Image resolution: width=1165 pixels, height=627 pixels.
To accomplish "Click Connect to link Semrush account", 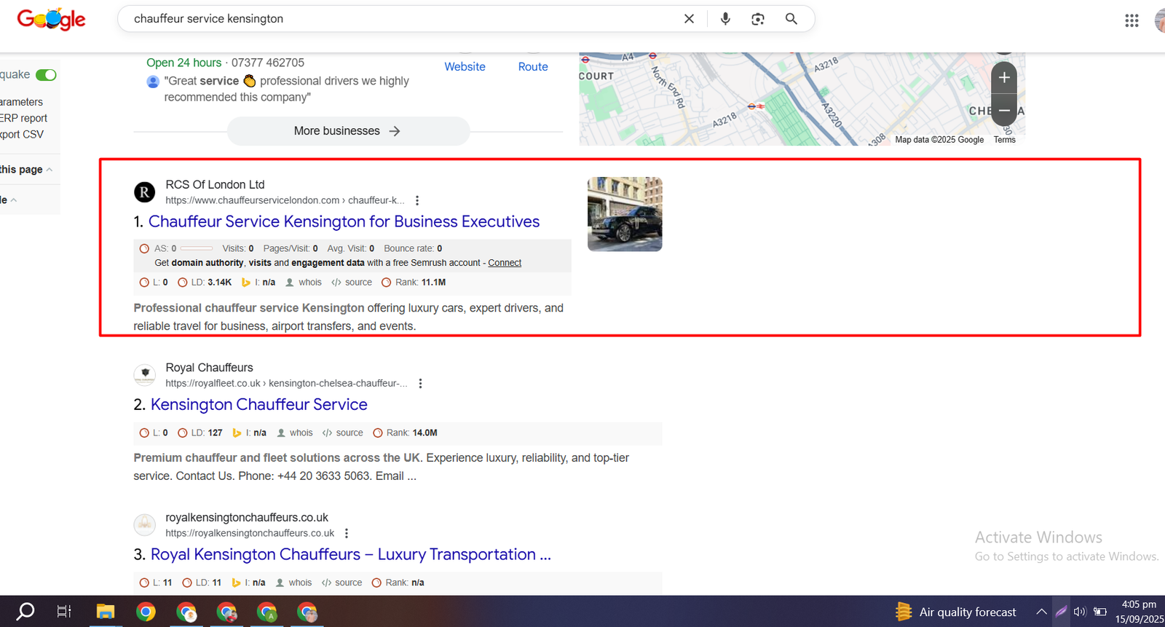I will coord(505,263).
